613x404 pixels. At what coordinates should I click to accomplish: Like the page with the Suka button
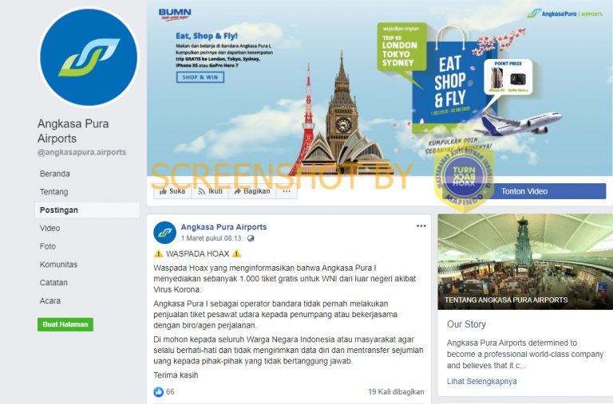[x=172, y=191]
